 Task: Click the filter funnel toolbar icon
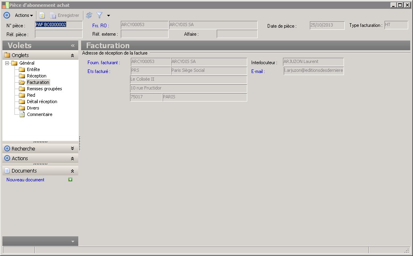pyautogui.click(x=99, y=15)
